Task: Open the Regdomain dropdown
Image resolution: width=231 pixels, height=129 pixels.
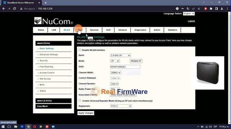Action: tap(121, 106)
